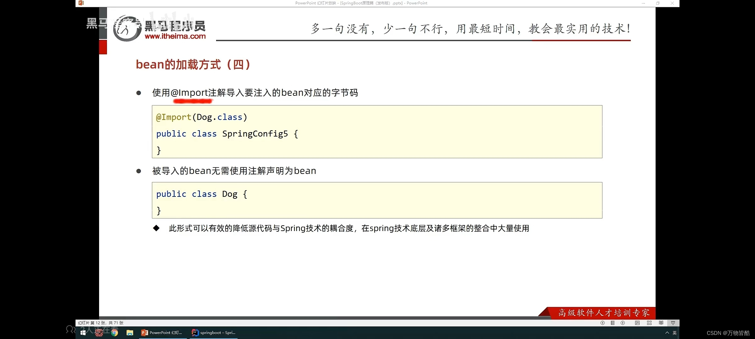
Task: Click the 高级软件人才培训专家 banner text
Action: pos(604,313)
